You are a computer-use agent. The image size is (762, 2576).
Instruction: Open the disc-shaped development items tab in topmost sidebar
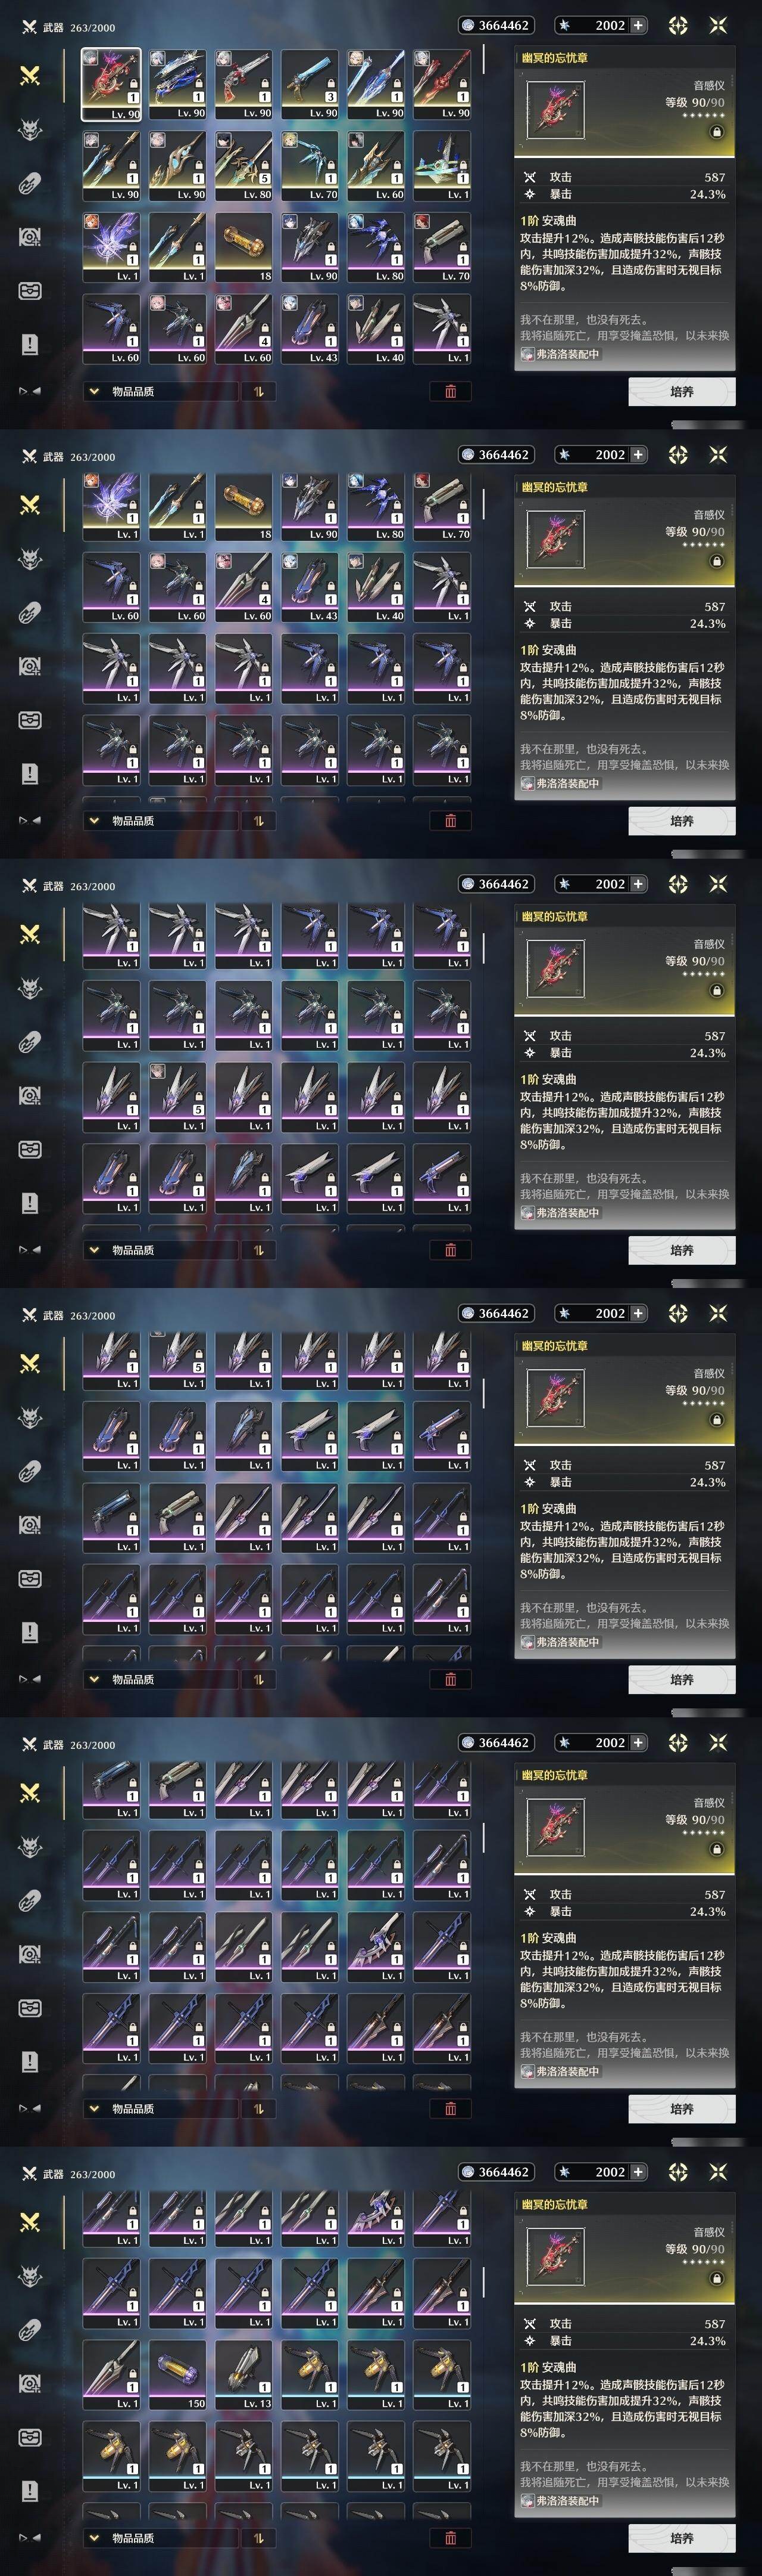[30, 237]
